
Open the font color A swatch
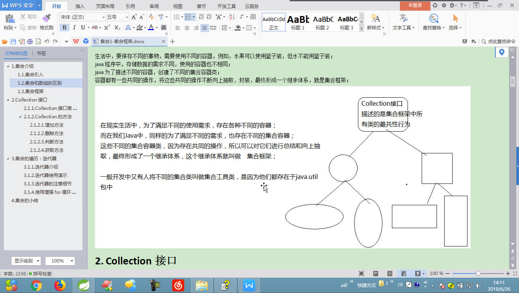click(x=151, y=27)
